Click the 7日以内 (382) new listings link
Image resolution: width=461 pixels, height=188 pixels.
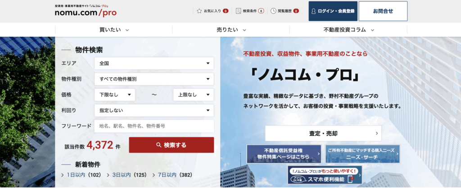click(166, 175)
